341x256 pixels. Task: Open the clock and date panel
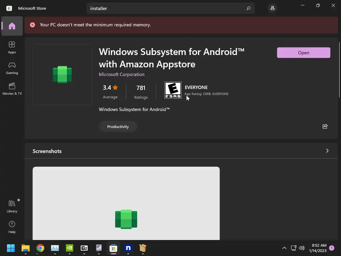coord(318,248)
